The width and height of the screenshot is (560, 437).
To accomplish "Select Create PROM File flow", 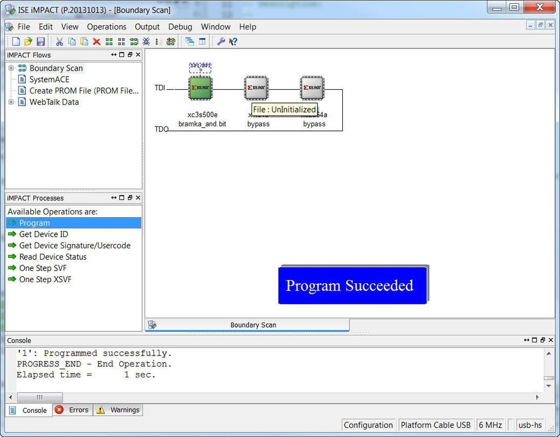I will pyautogui.click(x=84, y=91).
